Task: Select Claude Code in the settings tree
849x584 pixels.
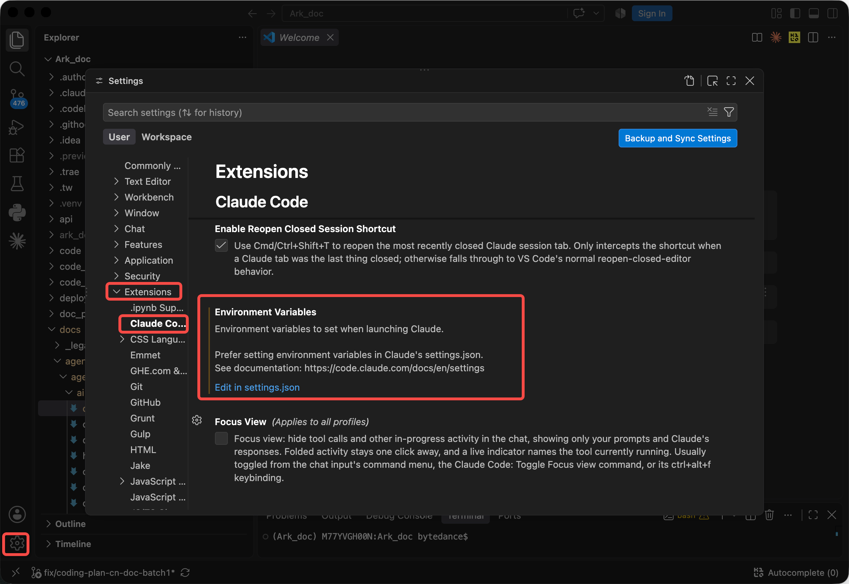Action: click(x=158, y=324)
